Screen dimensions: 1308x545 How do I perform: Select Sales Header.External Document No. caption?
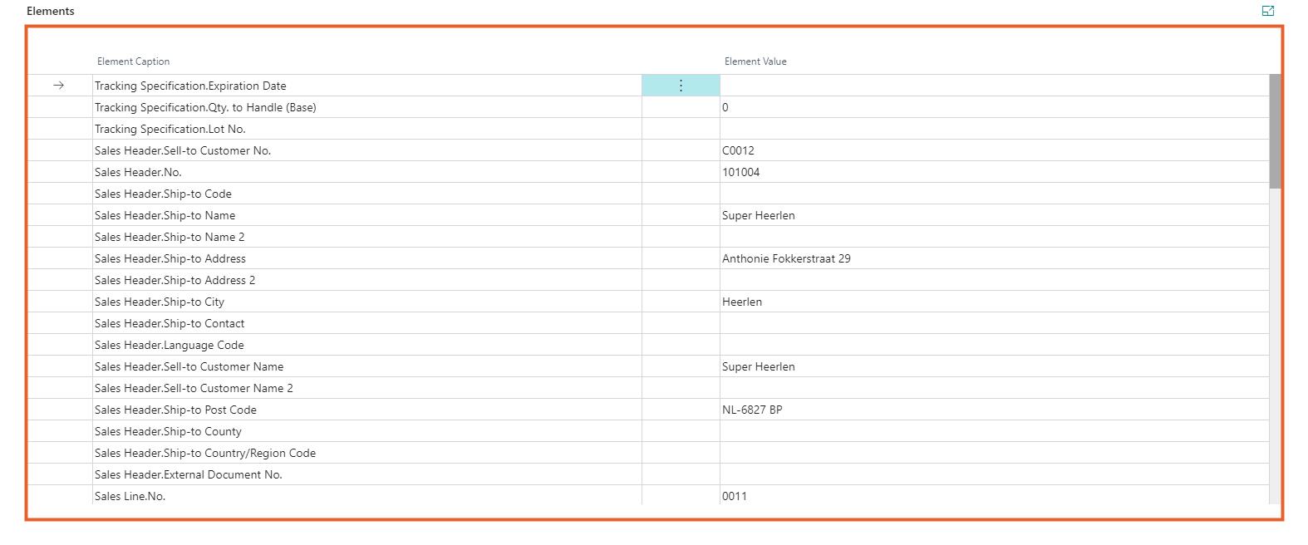click(189, 474)
